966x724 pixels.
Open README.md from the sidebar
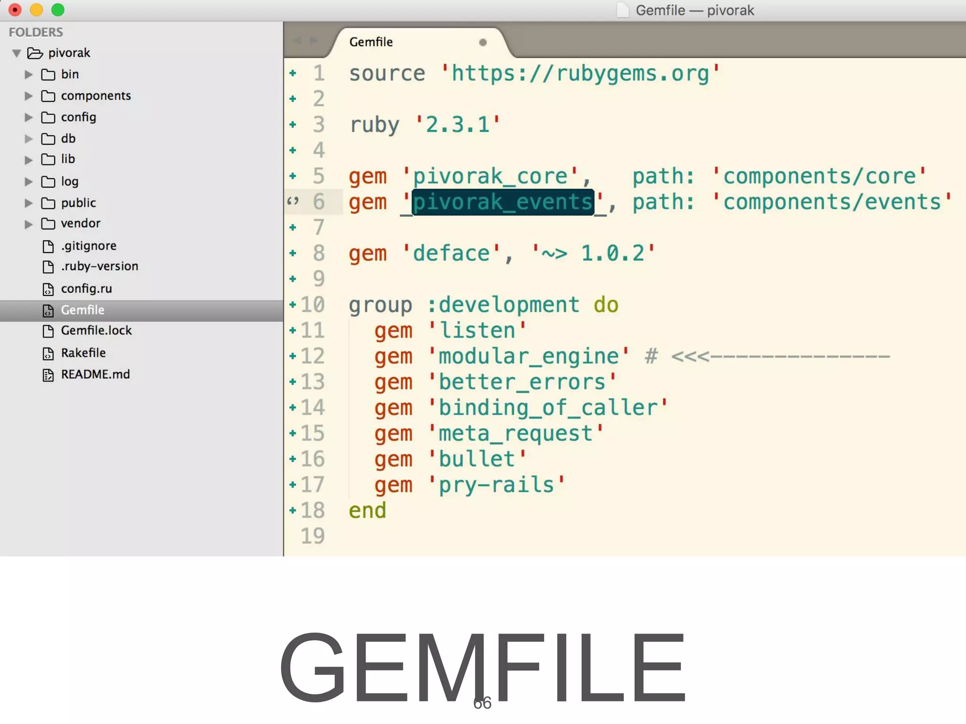click(x=95, y=374)
